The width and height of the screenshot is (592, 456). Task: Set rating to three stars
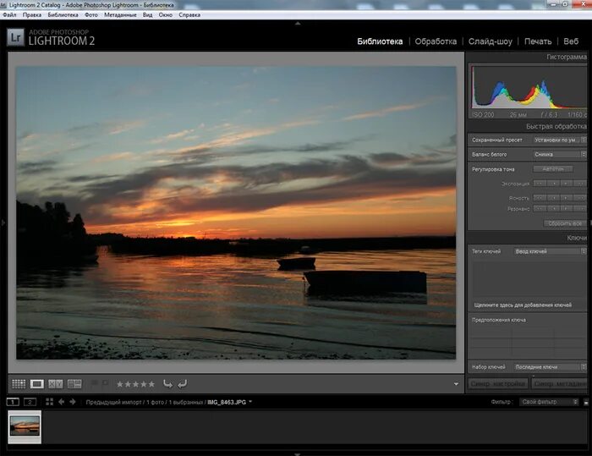(x=135, y=384)
